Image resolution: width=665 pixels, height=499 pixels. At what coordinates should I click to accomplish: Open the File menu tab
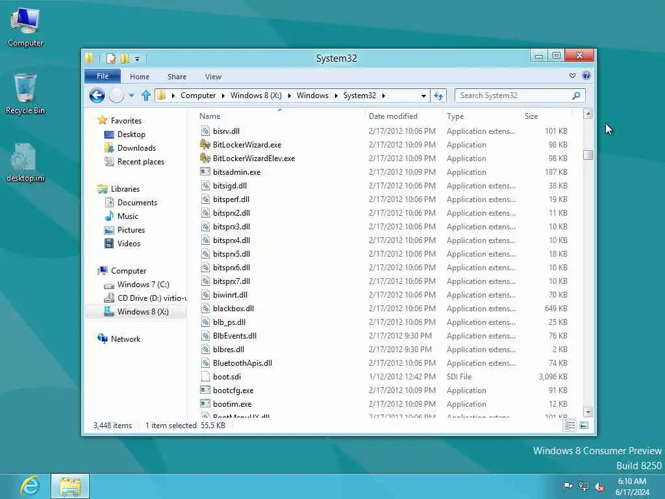click(x=103, y=76)
